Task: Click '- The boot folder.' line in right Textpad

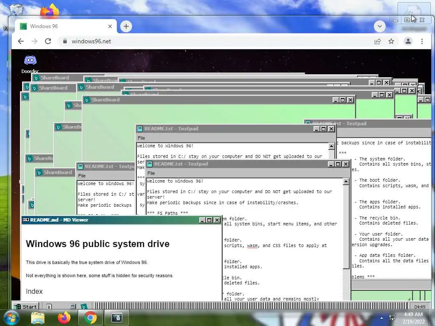Action: coord(377,180)
